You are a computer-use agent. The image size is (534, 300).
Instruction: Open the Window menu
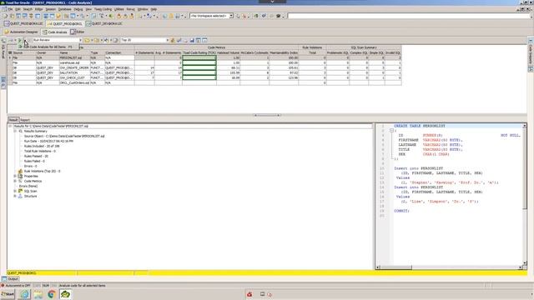(143, 9)
